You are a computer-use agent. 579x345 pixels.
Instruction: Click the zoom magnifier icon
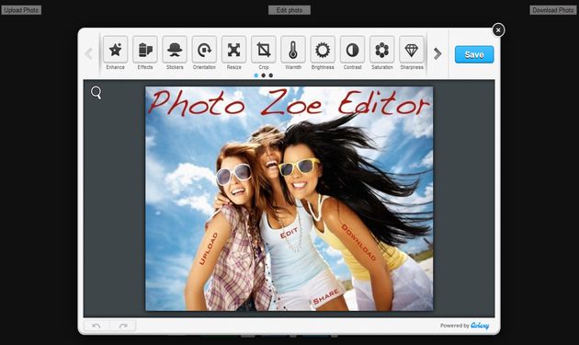click(96, 92)
